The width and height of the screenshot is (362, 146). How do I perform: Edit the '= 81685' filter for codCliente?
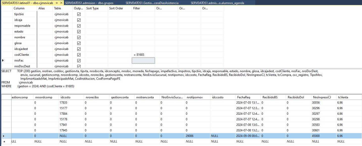[x=143, y=55]
